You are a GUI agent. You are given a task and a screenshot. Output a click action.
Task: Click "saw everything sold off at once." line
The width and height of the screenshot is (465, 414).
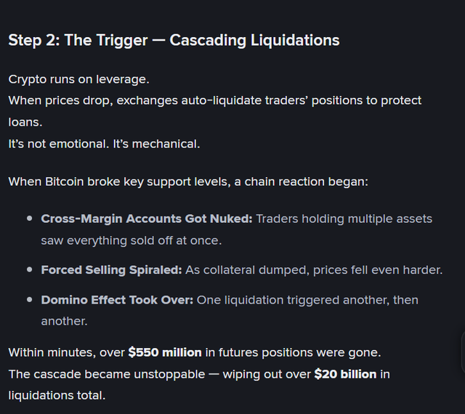[x=129, y=240]
